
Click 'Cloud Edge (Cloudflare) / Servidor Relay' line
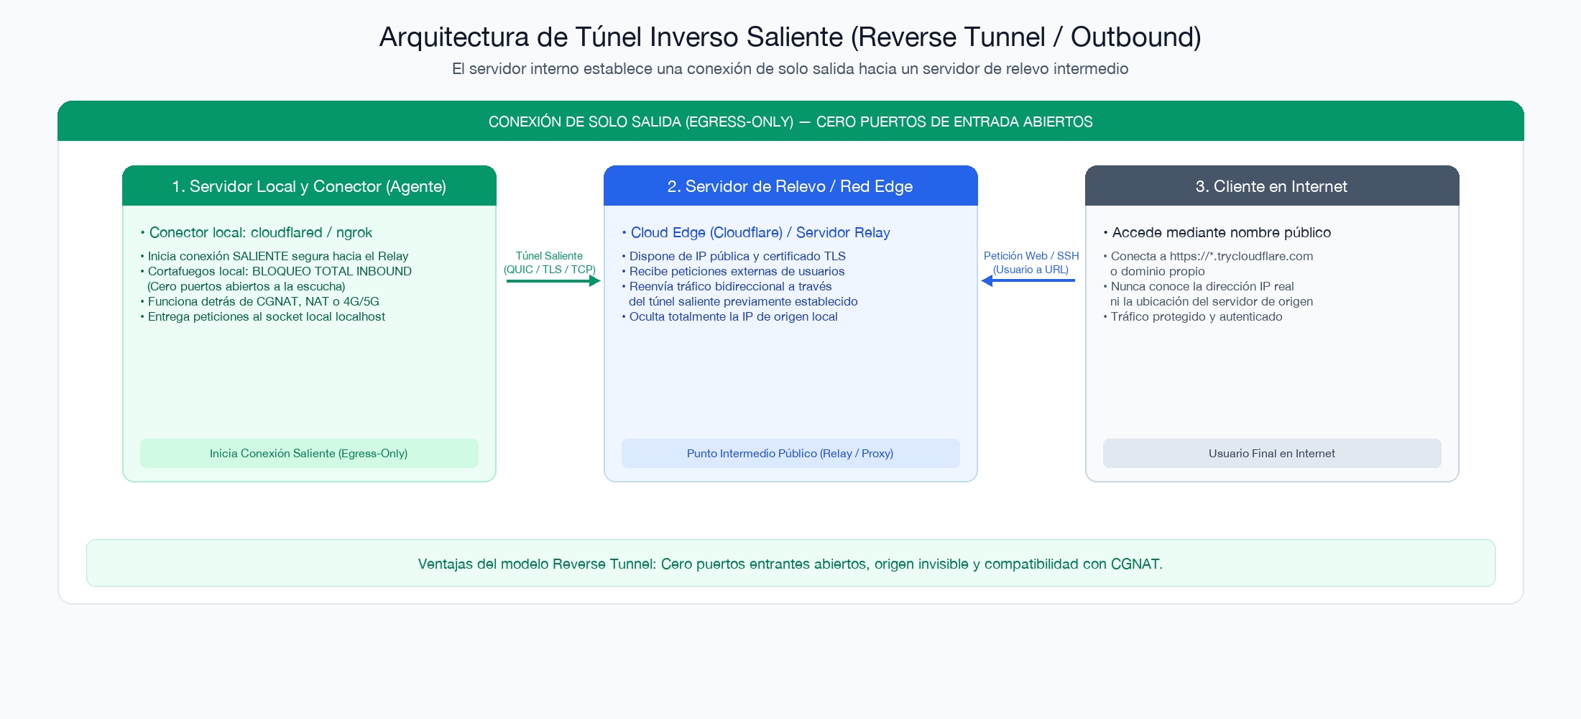(x=756, y=232)
